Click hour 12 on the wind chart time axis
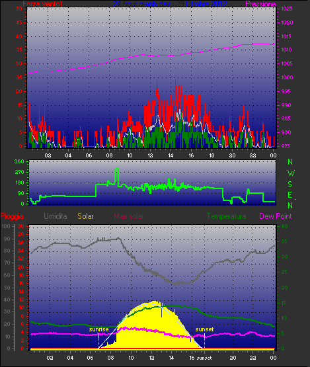 [x=150, y=155]
